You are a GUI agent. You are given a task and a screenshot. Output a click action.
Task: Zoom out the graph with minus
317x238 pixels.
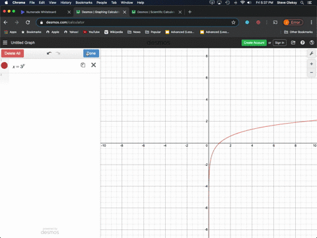(312, 72)
